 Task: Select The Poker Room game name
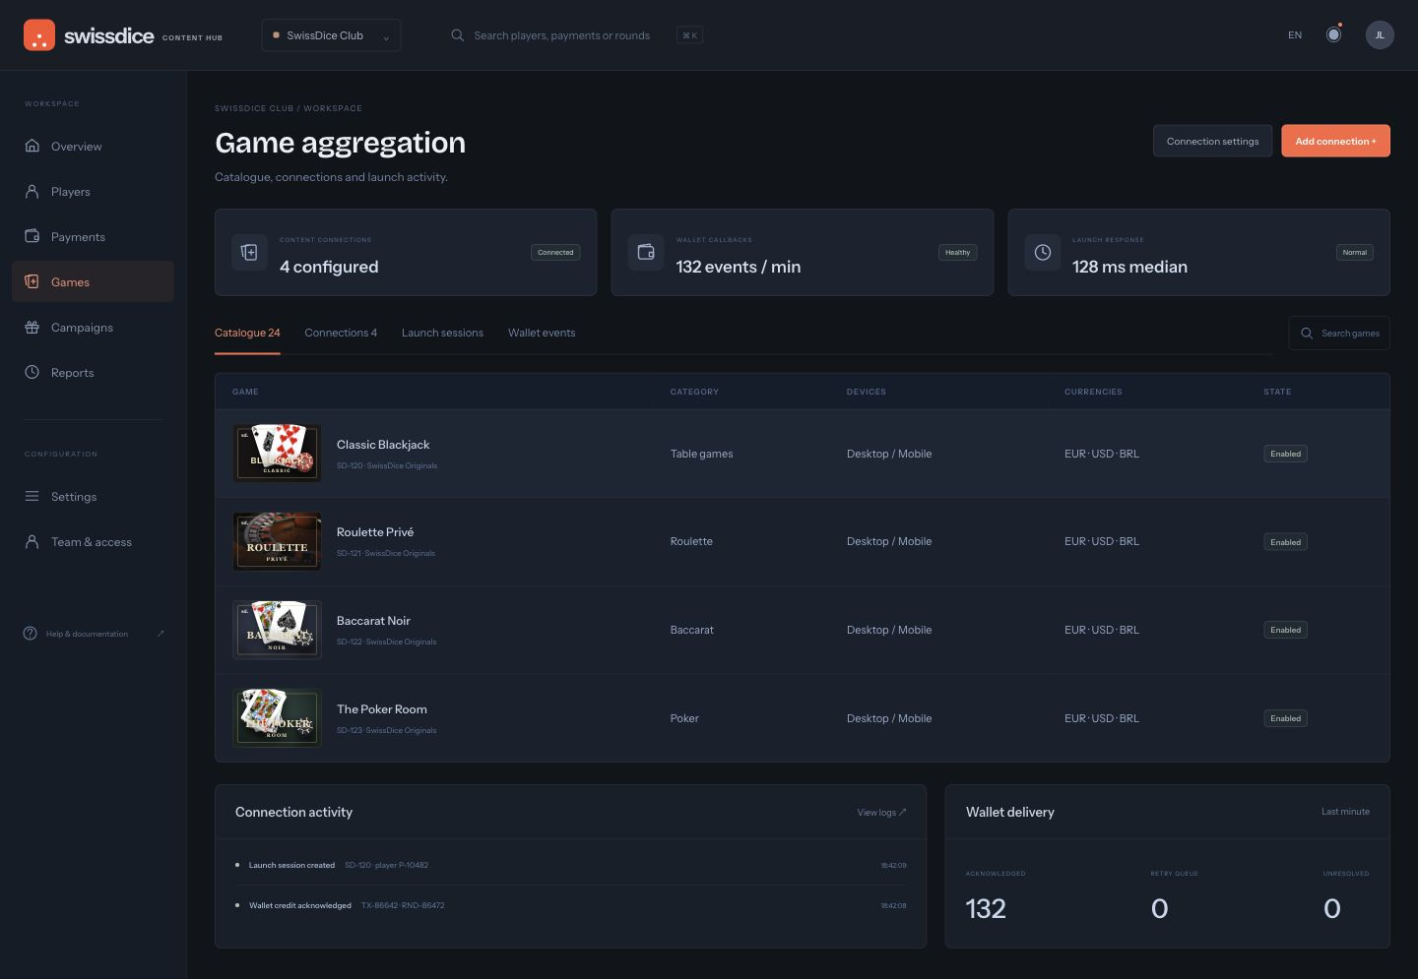point(382,709)
